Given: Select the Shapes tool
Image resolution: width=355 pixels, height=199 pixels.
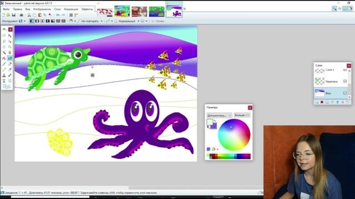Looking at the screenshot, I should 7,86.
